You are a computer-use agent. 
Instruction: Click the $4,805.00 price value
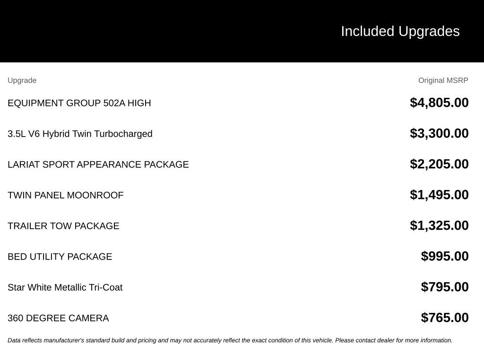pyautogui.click(x=439, y=103)
